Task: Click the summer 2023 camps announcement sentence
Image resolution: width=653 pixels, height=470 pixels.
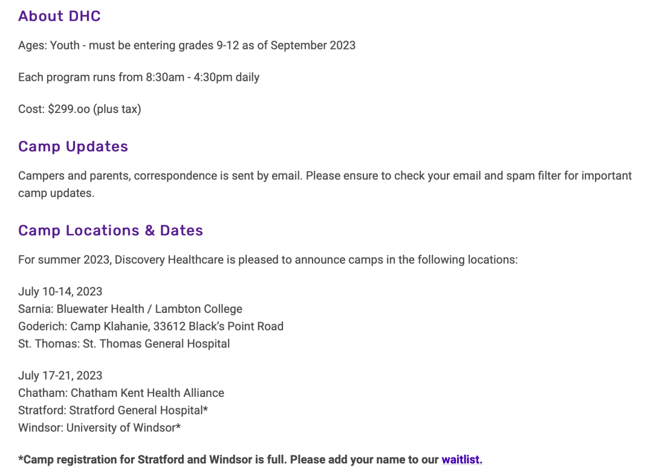Action: coord(268,260)
